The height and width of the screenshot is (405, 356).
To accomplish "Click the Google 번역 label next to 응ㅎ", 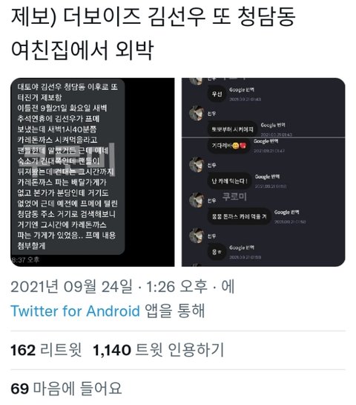I will tap(242, 247).
